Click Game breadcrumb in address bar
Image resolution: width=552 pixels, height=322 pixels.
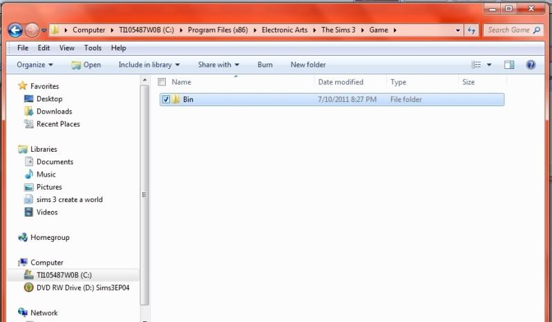click(379, 30)
